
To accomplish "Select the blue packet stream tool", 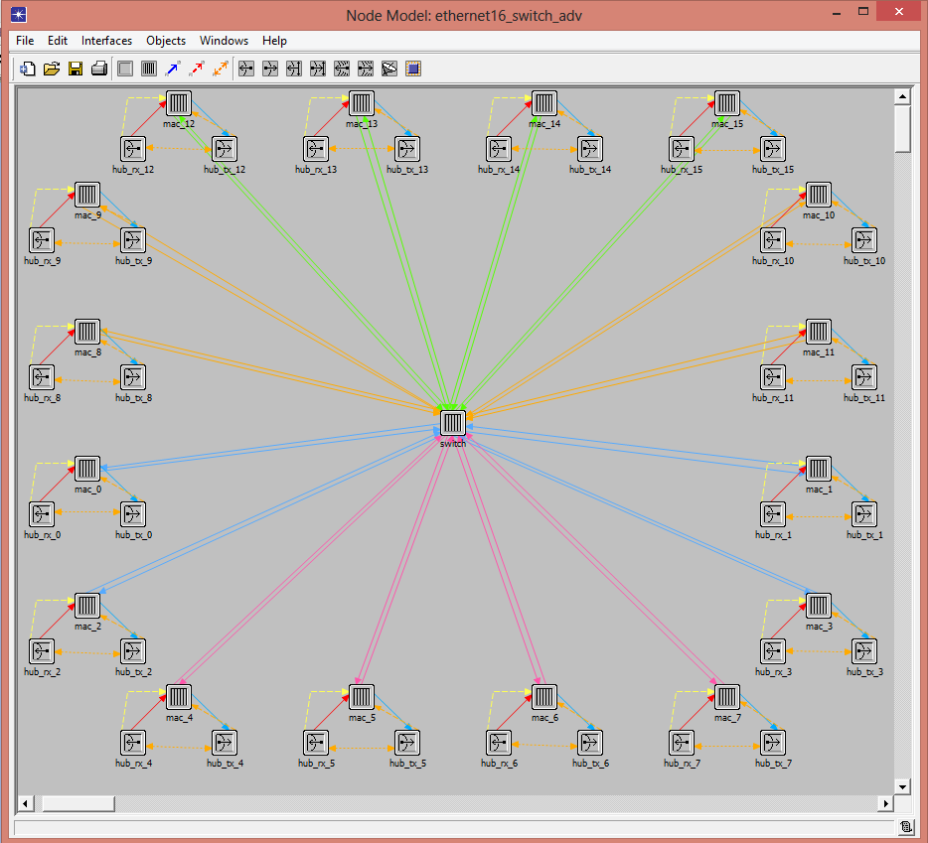I will click(x=173, y=69).
